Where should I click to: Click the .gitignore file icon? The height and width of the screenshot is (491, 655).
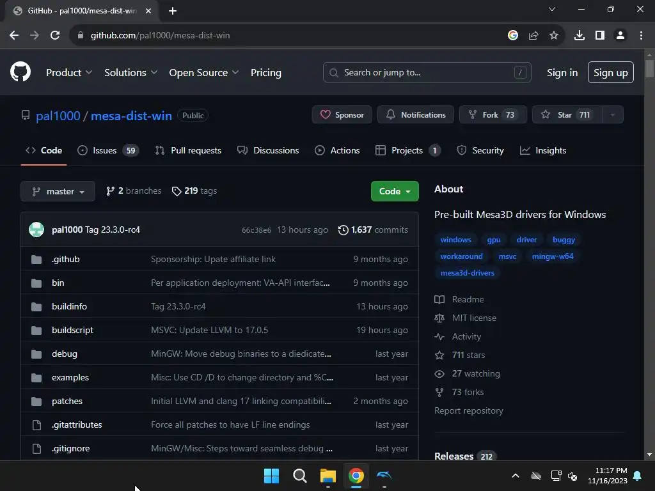(36, 448)
